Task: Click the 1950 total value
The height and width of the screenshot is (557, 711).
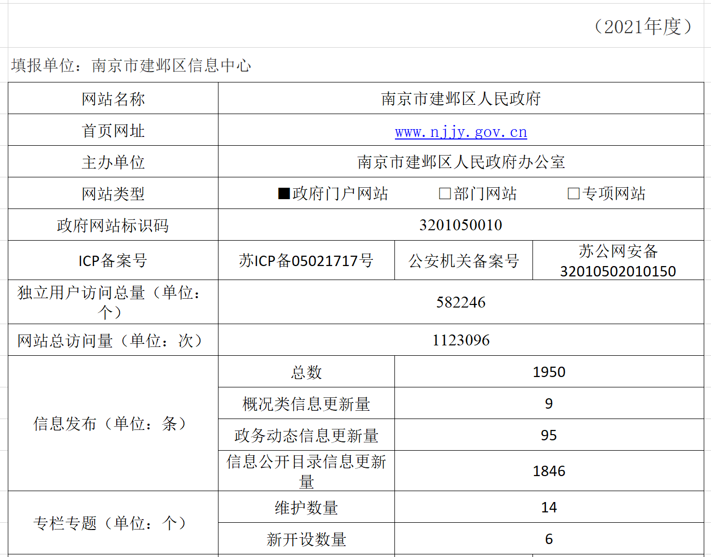Action: click(549, 372)
